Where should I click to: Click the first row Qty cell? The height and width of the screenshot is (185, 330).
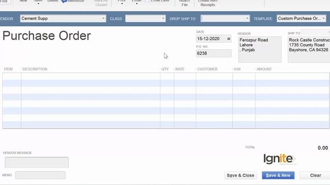[x=167, y=77]
